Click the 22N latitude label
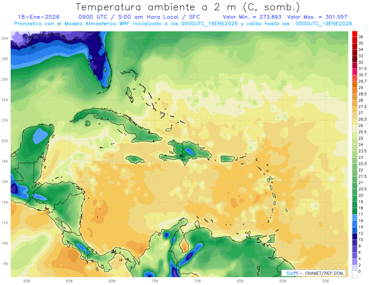 [5, 120]
